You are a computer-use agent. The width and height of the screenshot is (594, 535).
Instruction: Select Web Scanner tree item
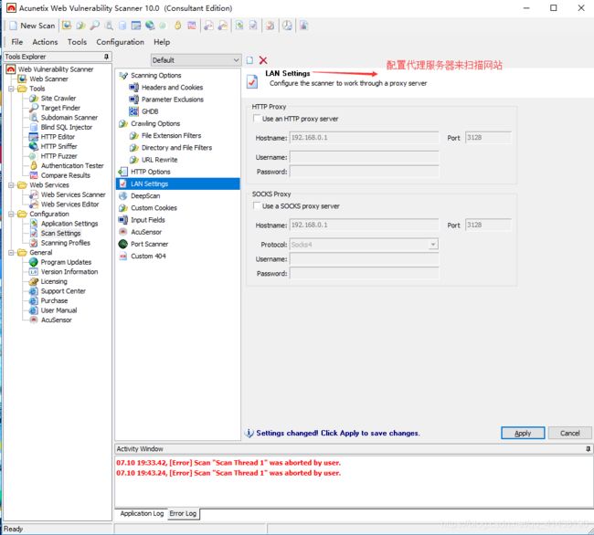point(48,79)
